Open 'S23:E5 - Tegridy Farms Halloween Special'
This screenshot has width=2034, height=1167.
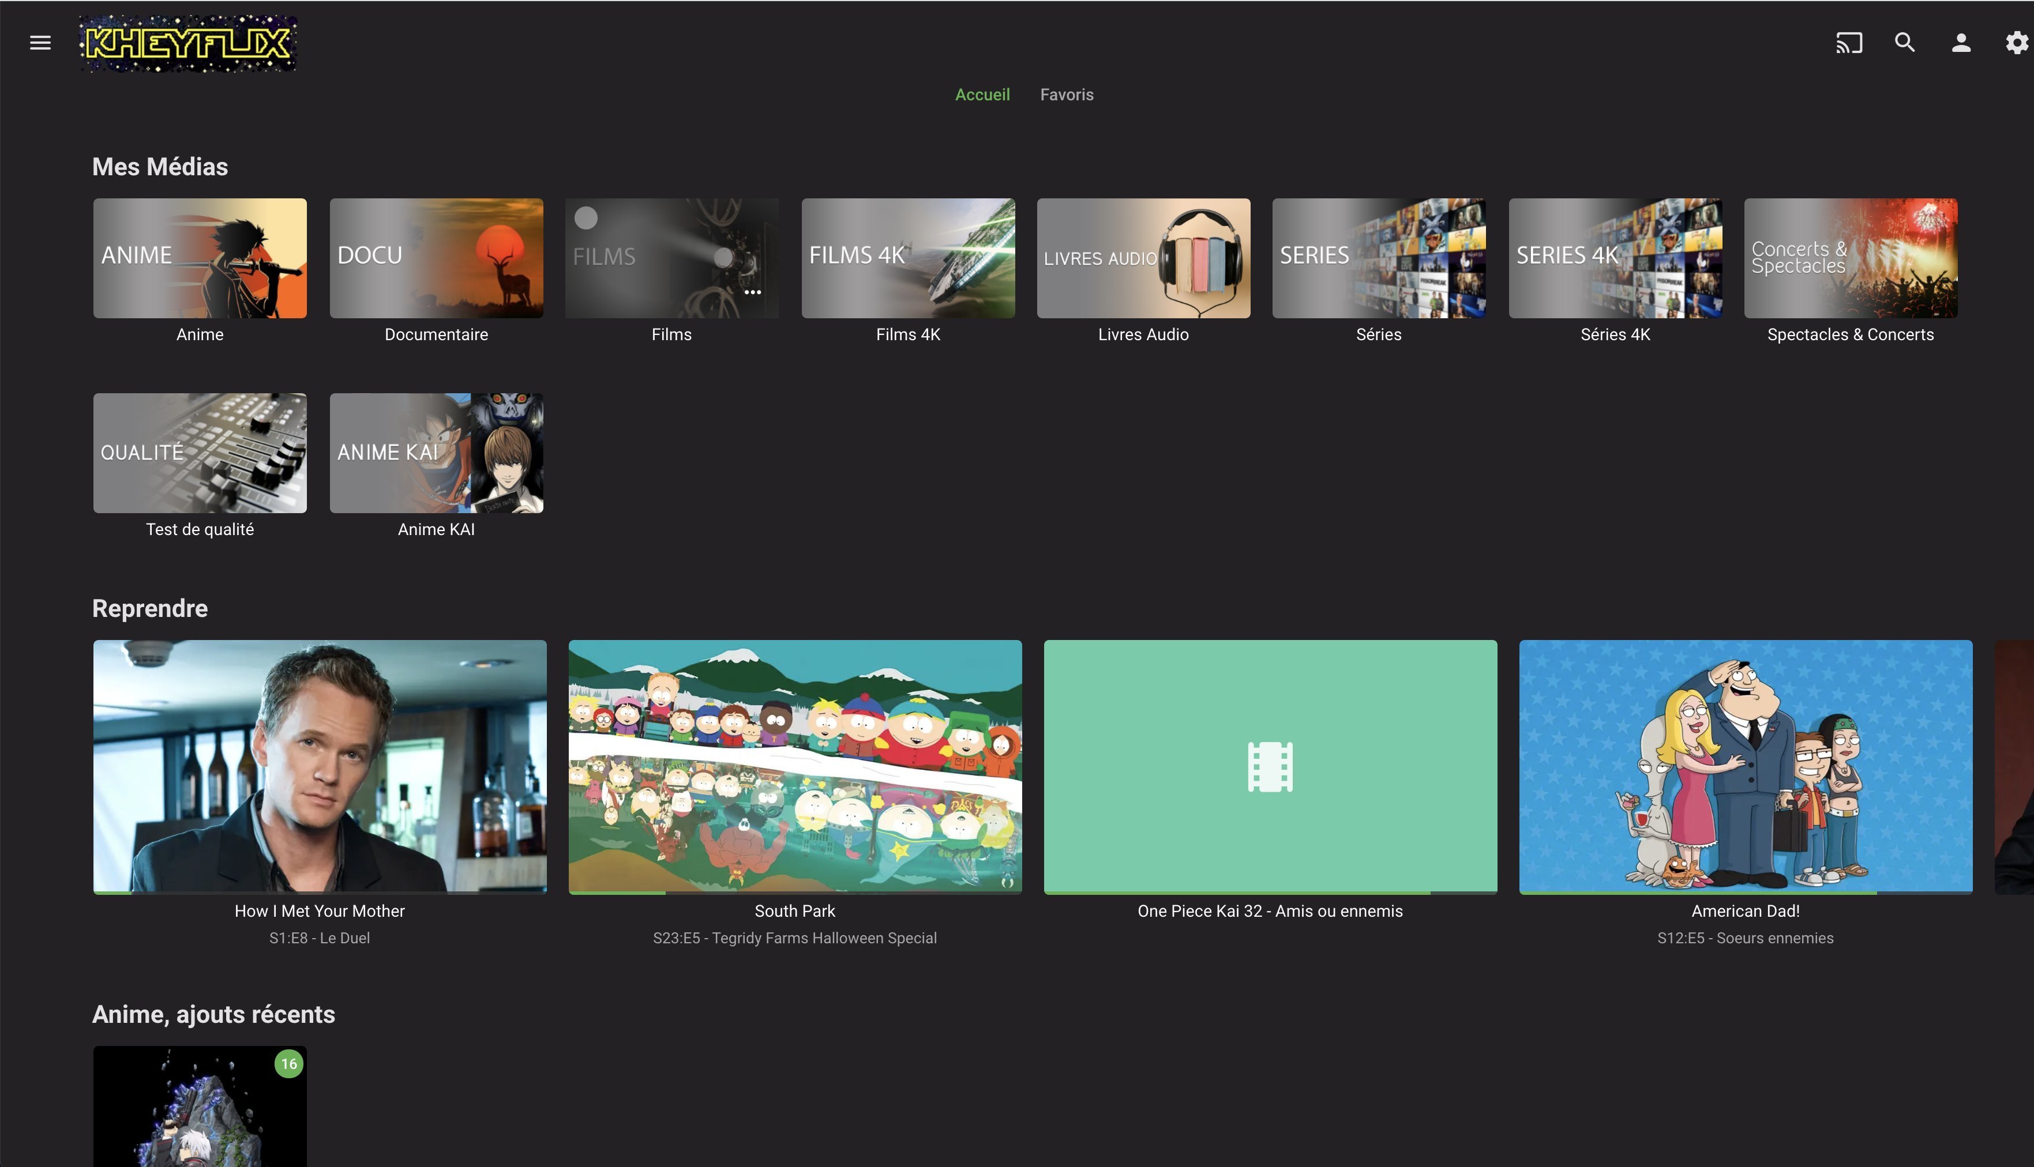tap(794, 938)
